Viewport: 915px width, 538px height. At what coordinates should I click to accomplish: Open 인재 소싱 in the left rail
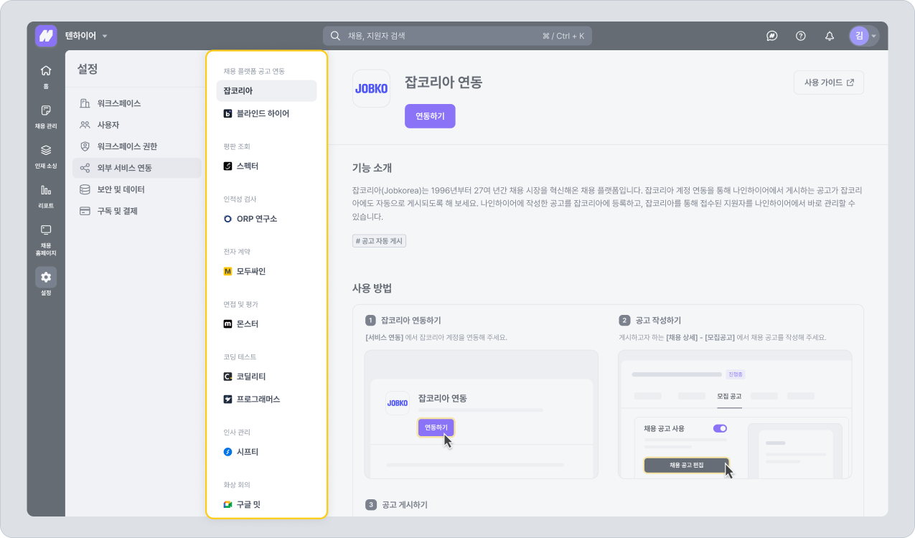(x=46, y=156)
